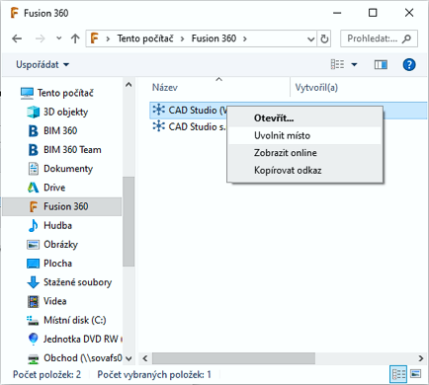Open 'Obchod' network drive
Screen dimensions: 429x385
(x=83, y=358)
